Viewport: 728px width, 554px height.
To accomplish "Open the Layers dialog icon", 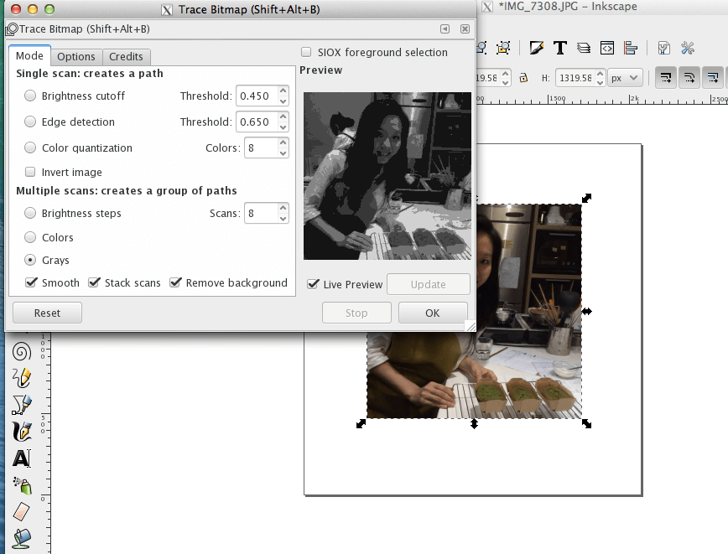I will coord(584,48).
